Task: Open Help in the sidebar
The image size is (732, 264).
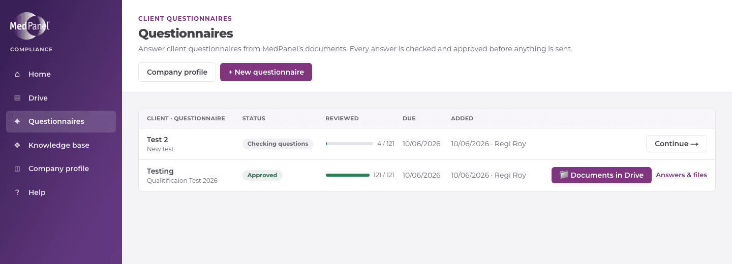Action: tap(61, 192)
